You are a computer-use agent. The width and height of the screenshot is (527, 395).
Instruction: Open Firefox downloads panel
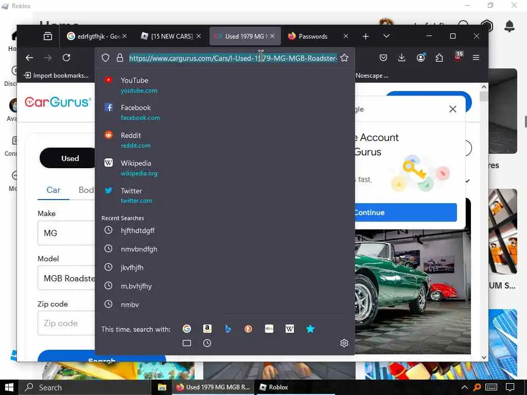(401, 58)
